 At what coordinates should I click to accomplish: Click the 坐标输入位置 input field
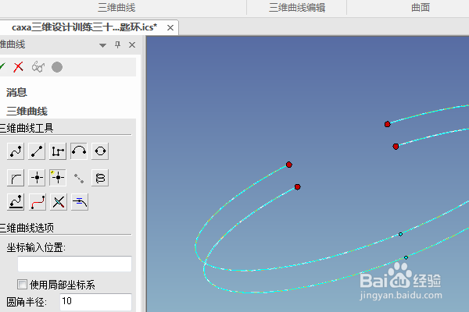(x=74, y=264)
